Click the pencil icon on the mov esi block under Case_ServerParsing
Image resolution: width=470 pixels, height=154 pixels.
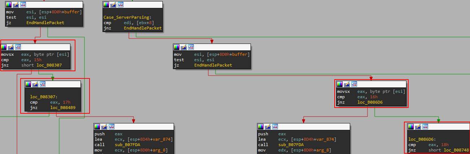184,47
